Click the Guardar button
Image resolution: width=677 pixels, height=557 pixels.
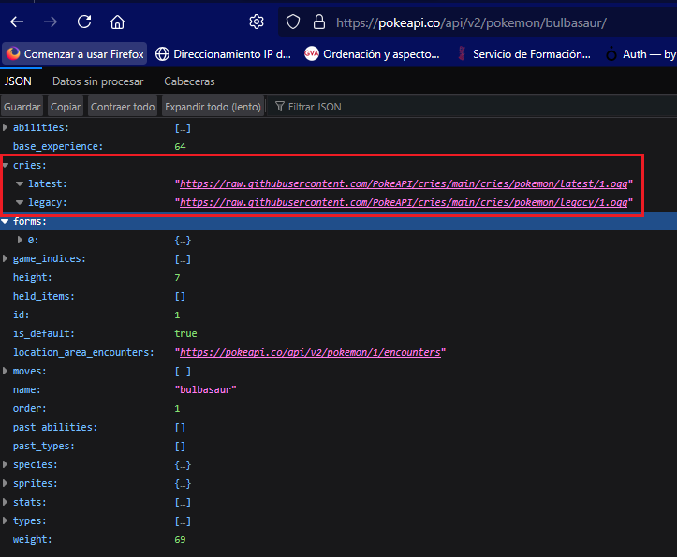22,107
